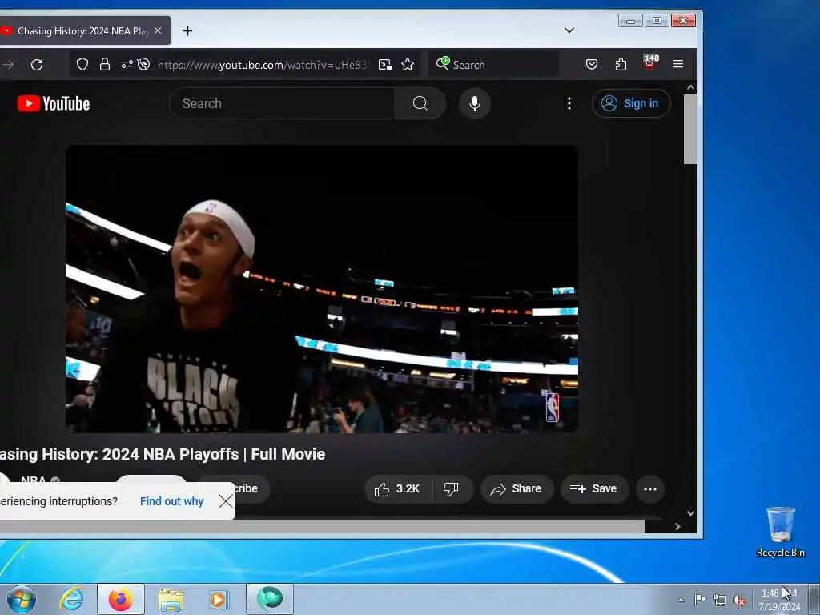This screenshot has width=820, height=615.
Task: Click the YouTube search magnifier button
Action: (x=420, y=103)
